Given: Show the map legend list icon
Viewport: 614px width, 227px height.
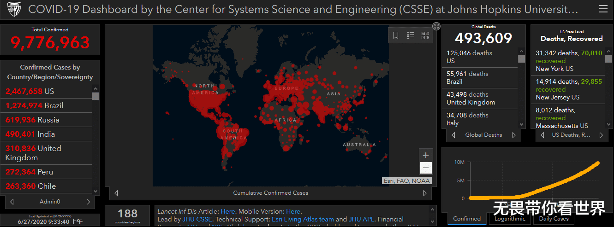Looking at the screenshot, I should click(411, 35).
